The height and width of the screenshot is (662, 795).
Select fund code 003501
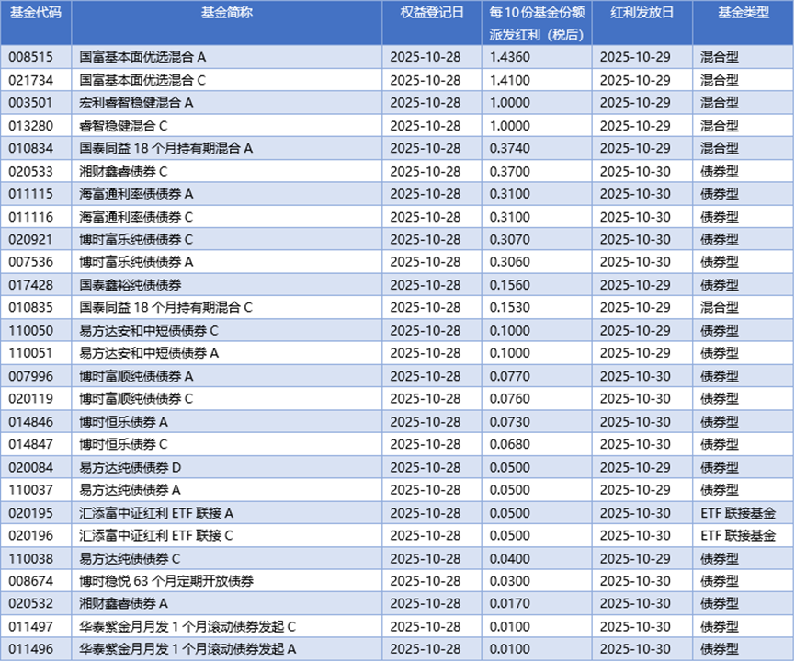click(30, 102)
